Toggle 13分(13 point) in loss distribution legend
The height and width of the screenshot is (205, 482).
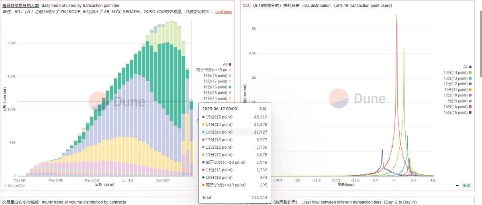coord(458,78)
